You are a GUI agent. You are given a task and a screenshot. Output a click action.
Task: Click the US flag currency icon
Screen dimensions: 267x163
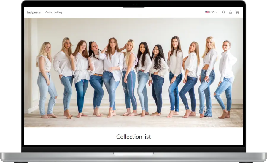click(x=207, y=12)
